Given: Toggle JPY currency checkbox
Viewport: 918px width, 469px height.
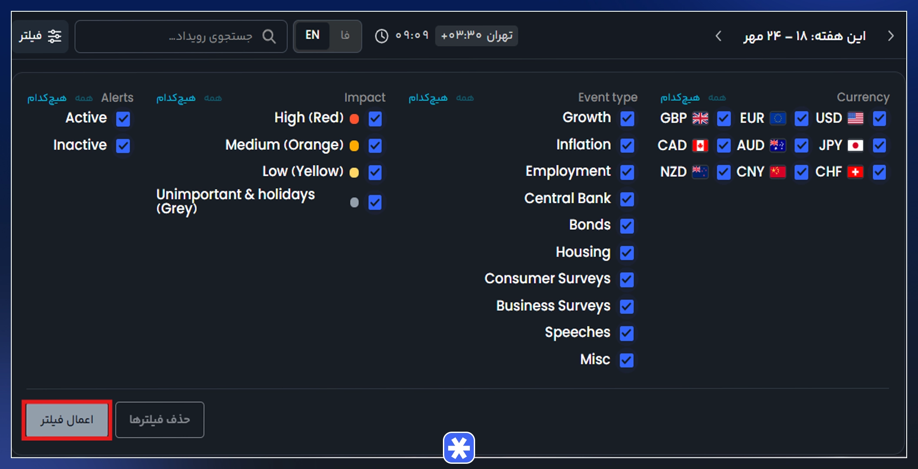Looking at the screenshot, I should coord(879,145).
